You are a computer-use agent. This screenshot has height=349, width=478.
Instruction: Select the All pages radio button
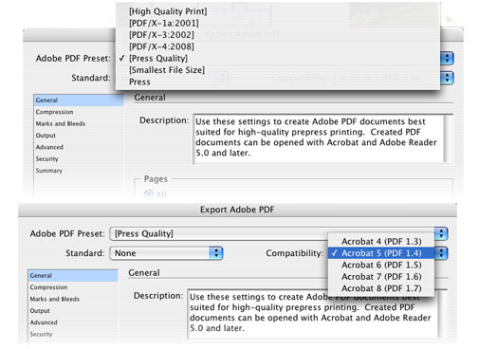[149, 193]
